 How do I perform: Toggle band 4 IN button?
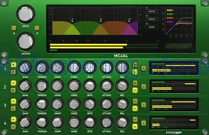pyautogui.click(x=13, y=119)
